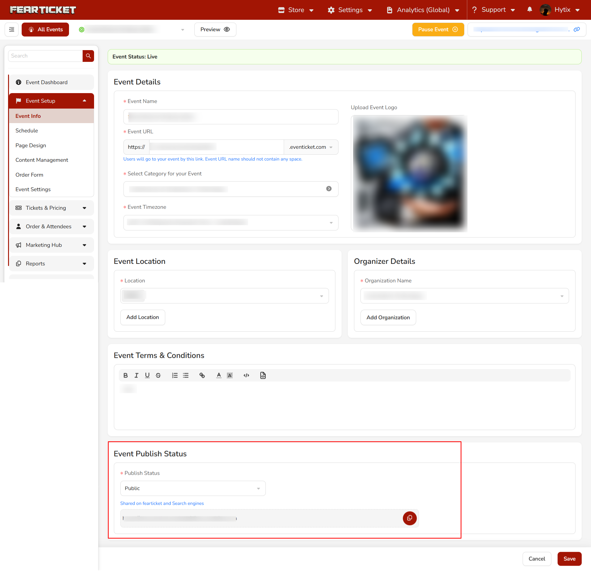Open the .eventicket.com domain dropdown
This screenshot has width=591, height=571.
pos(311,147)
